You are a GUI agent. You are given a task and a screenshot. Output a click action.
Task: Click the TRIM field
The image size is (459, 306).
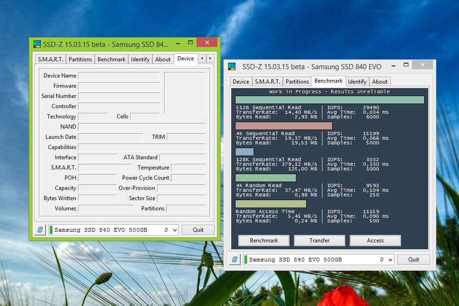186,137
